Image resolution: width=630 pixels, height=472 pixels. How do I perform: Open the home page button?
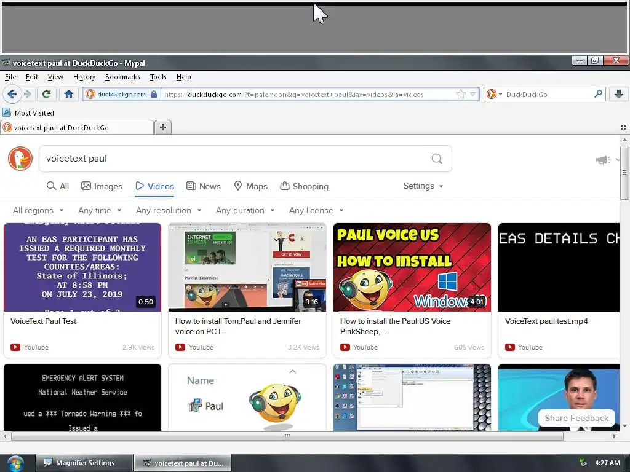coord(69,94)
